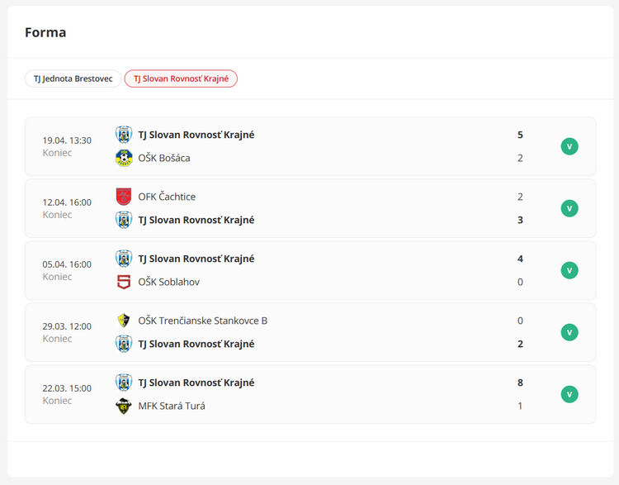Click the date 19.04. 13:30
619x485 pixels.
click(67, 140)
